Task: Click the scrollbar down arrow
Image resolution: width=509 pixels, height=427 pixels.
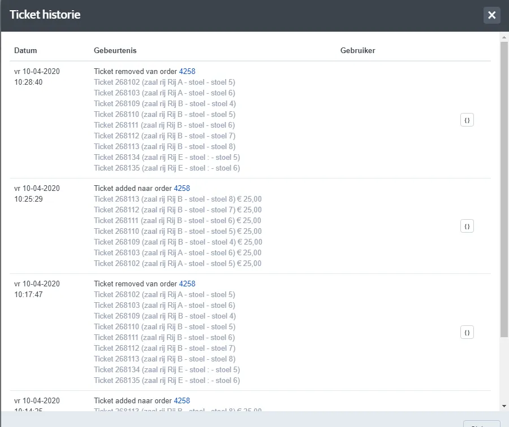Action: [504, 406]
